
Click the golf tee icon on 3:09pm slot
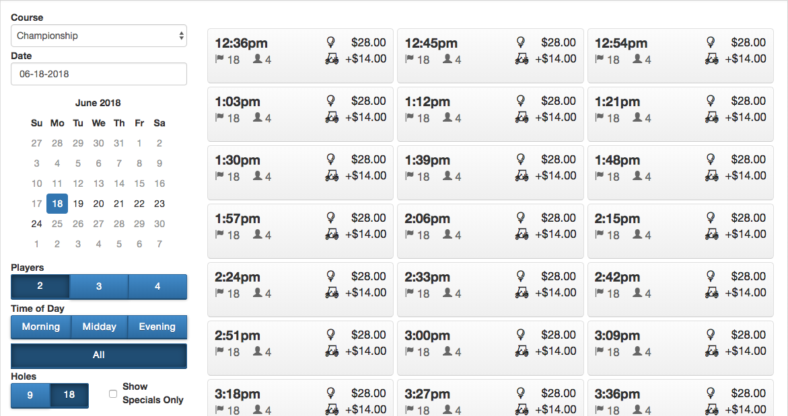711,335
